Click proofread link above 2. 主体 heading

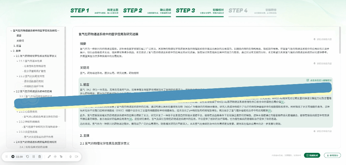[x=322, y=131]
